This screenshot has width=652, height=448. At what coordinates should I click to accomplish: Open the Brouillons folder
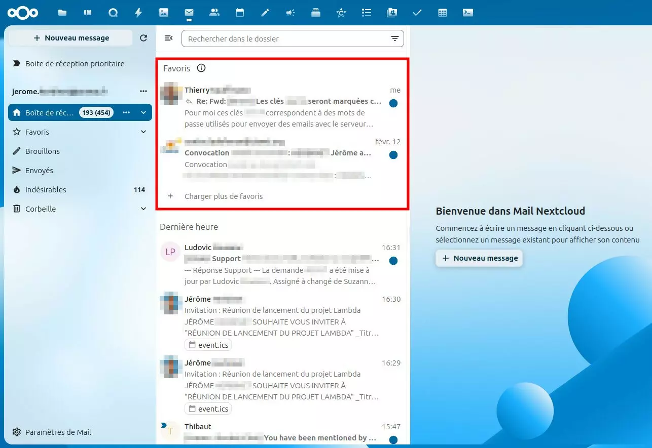tap(43, 151)
